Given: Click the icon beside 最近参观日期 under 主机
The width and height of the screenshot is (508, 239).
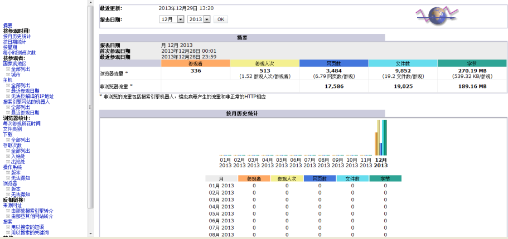Looking at the screenshot, I should pyautogui.click(x=8, y=91).
